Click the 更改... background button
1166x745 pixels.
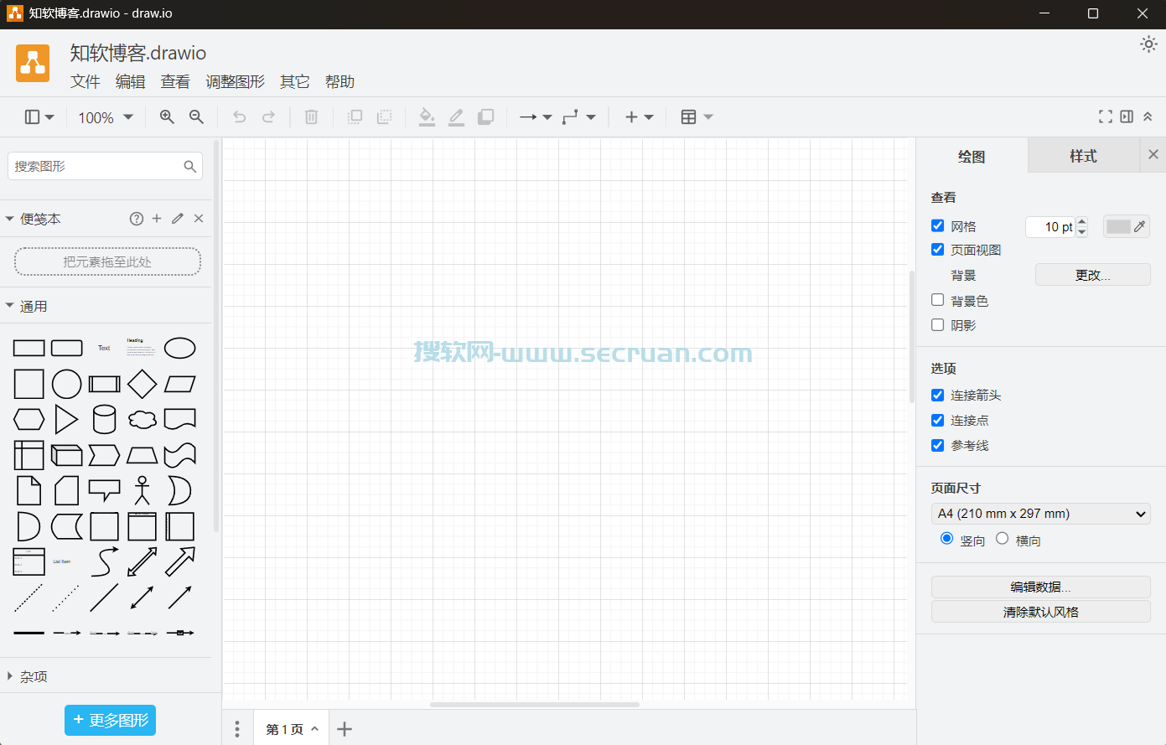pos(1093,275)
